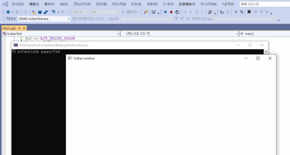Undo the last action

click(x=54, y=12)
